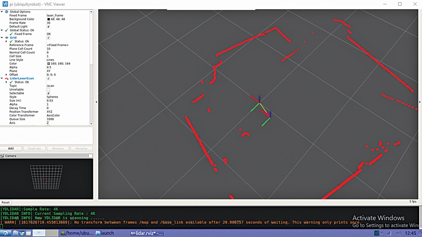This screenshot has width=422, height=237.
Task: Select the Grid display icon
Action: [6, 38]
